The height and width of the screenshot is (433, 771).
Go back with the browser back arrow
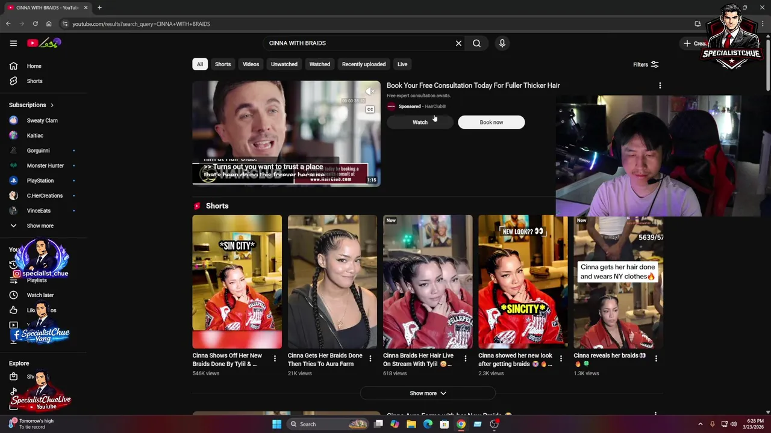8,24
